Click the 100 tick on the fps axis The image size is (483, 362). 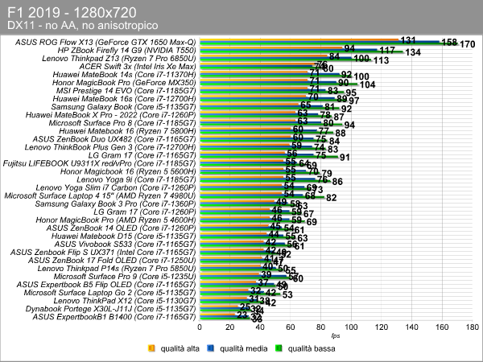click(351, 327)
